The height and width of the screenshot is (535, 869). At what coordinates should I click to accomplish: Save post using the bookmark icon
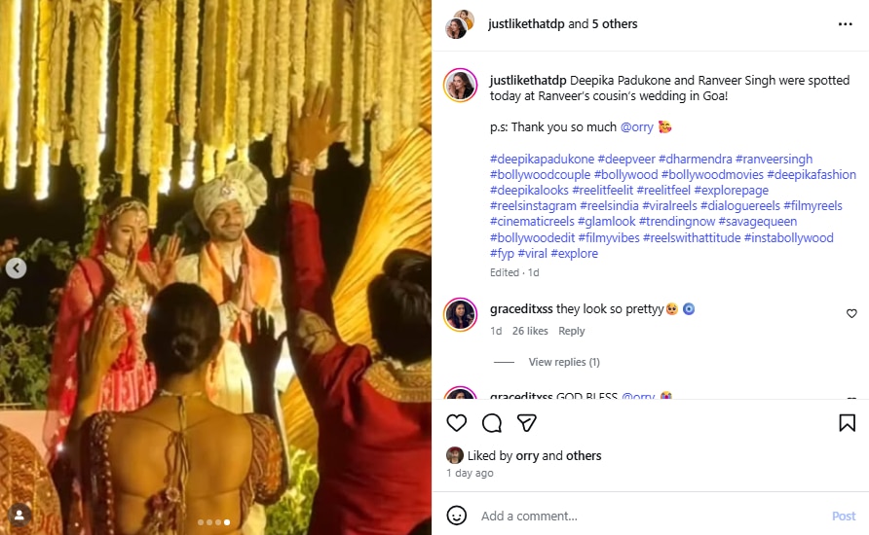(x=847, y=423)
